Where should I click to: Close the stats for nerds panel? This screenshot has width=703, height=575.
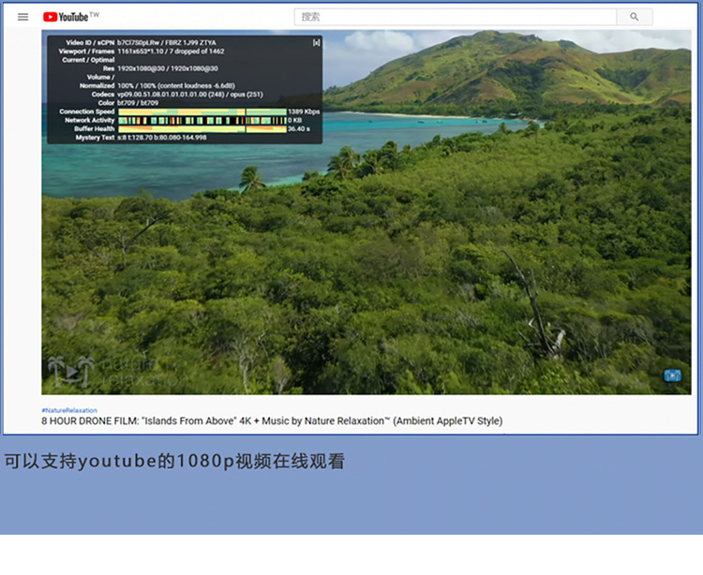click(x=316, y=43)
